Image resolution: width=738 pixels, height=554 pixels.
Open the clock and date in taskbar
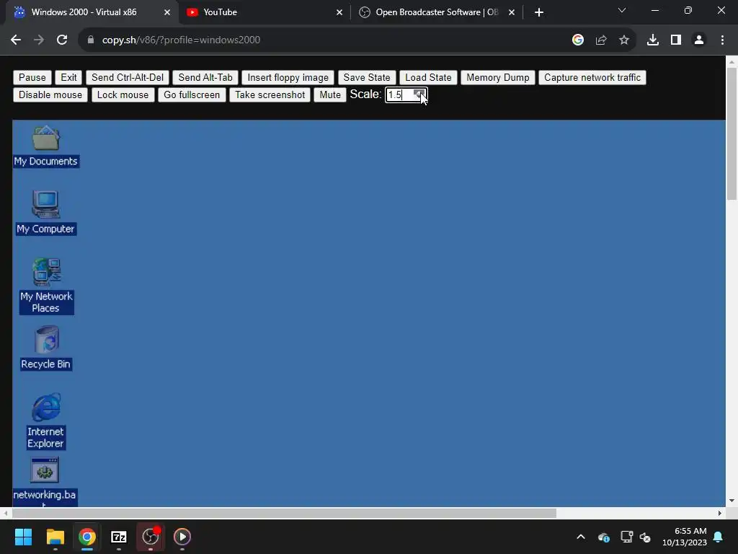coord(685,537)
